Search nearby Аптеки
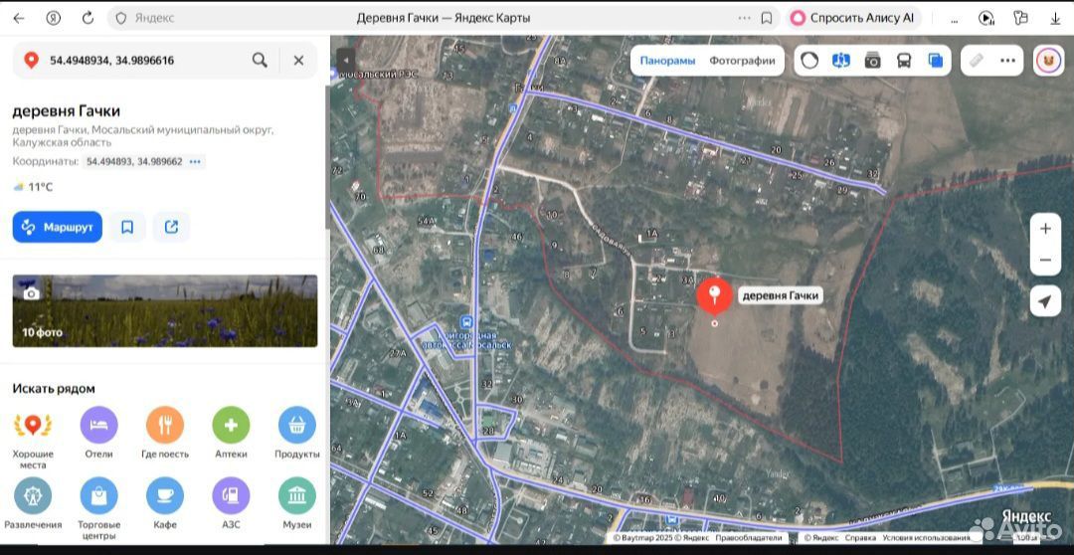The height and width of the screenshot is (555, 1074). pos(231,433)
